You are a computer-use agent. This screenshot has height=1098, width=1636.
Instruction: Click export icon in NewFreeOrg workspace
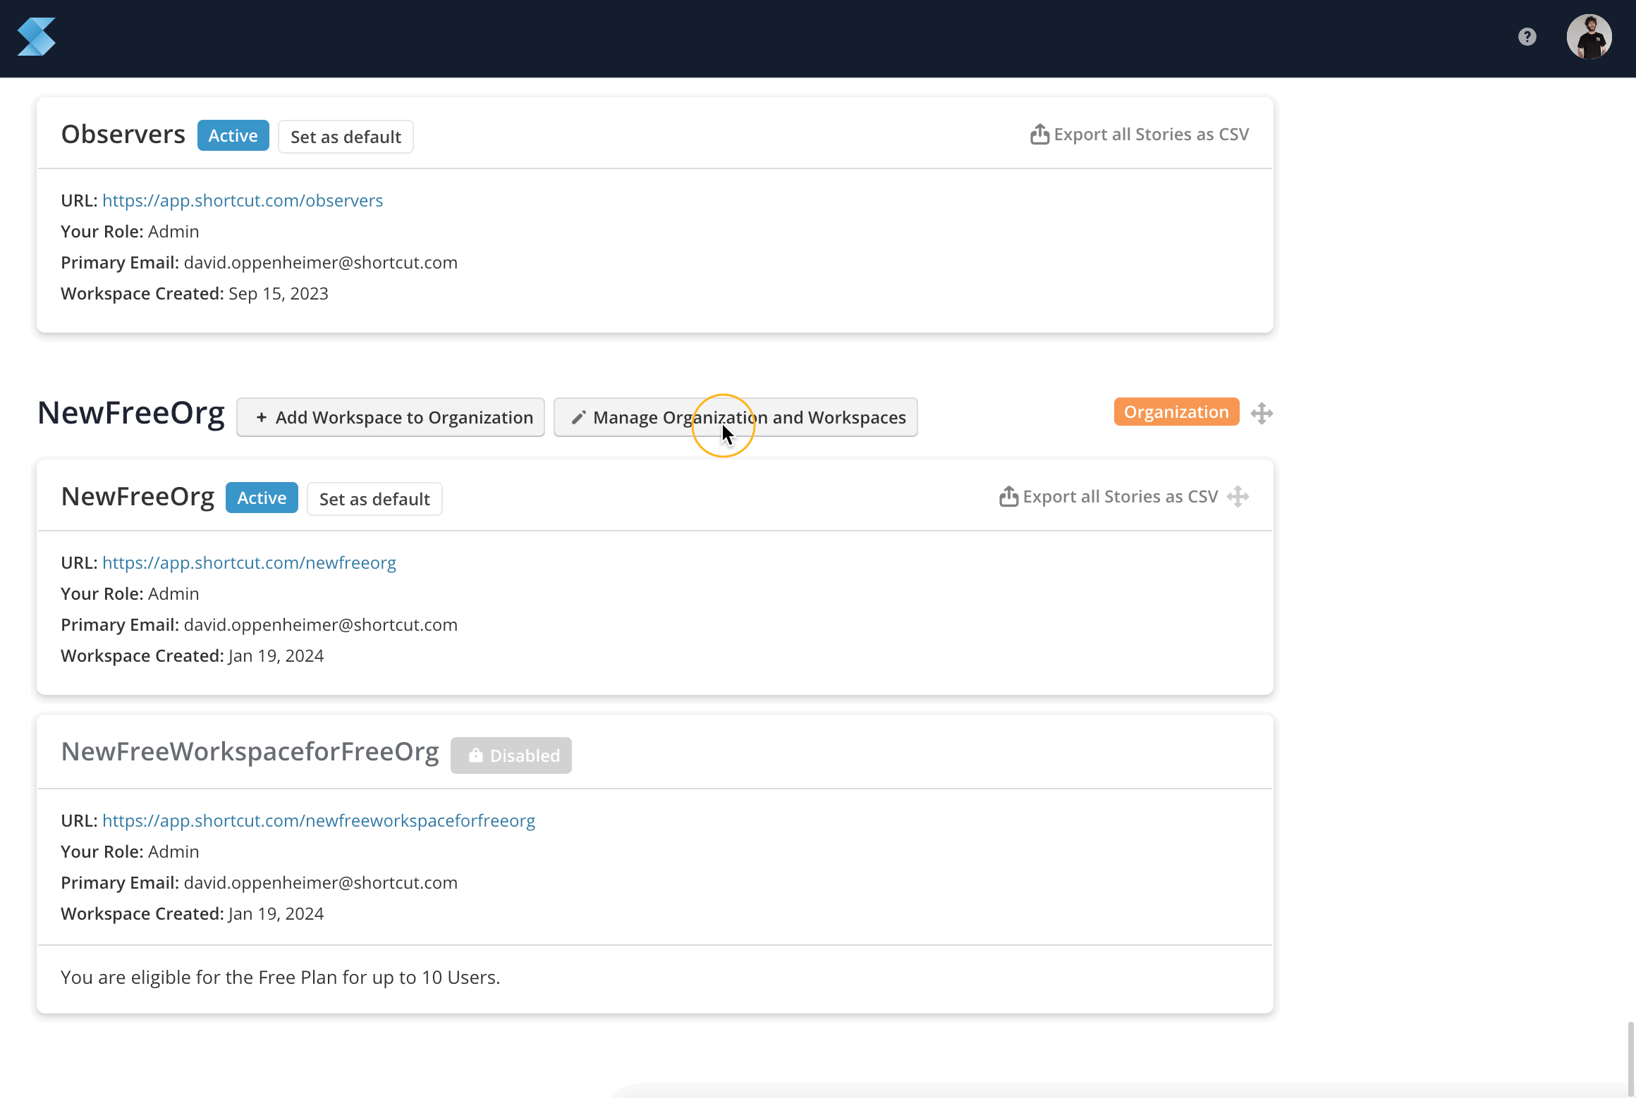click(x=1008, y=497)
